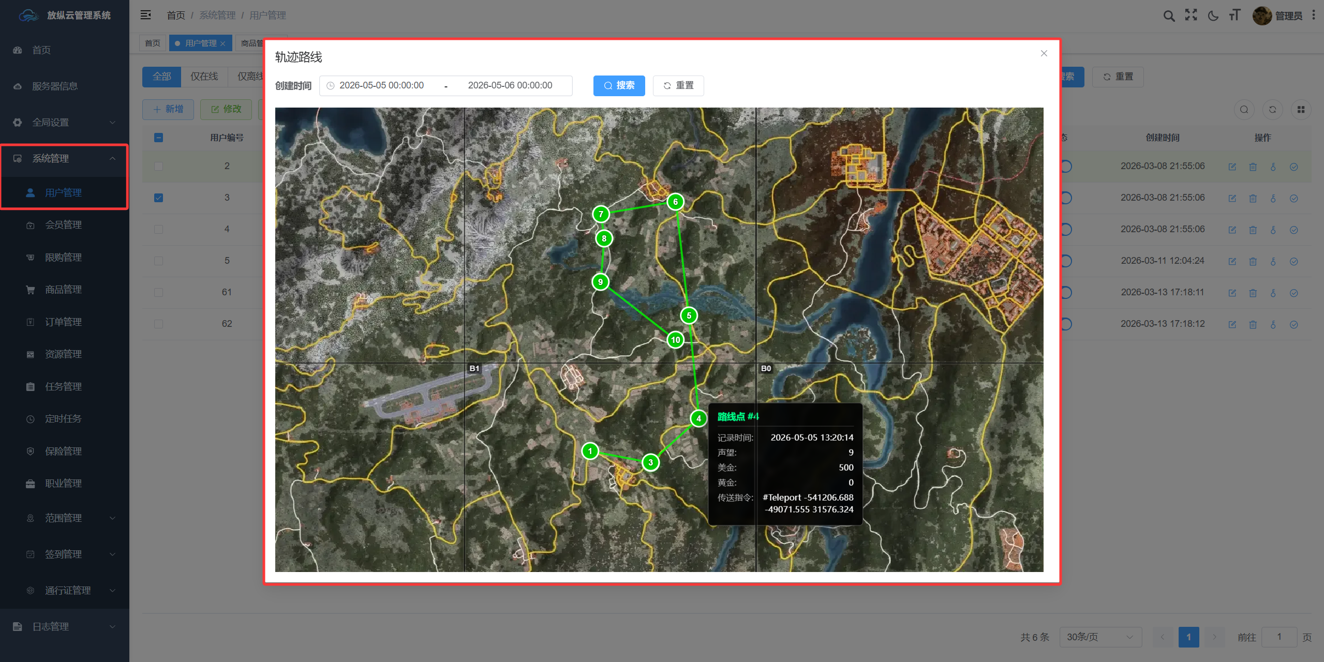Switch to the 用户管理 page tab
The width and height of the screenshot is (1324, 662).
[x=200, y=43]
